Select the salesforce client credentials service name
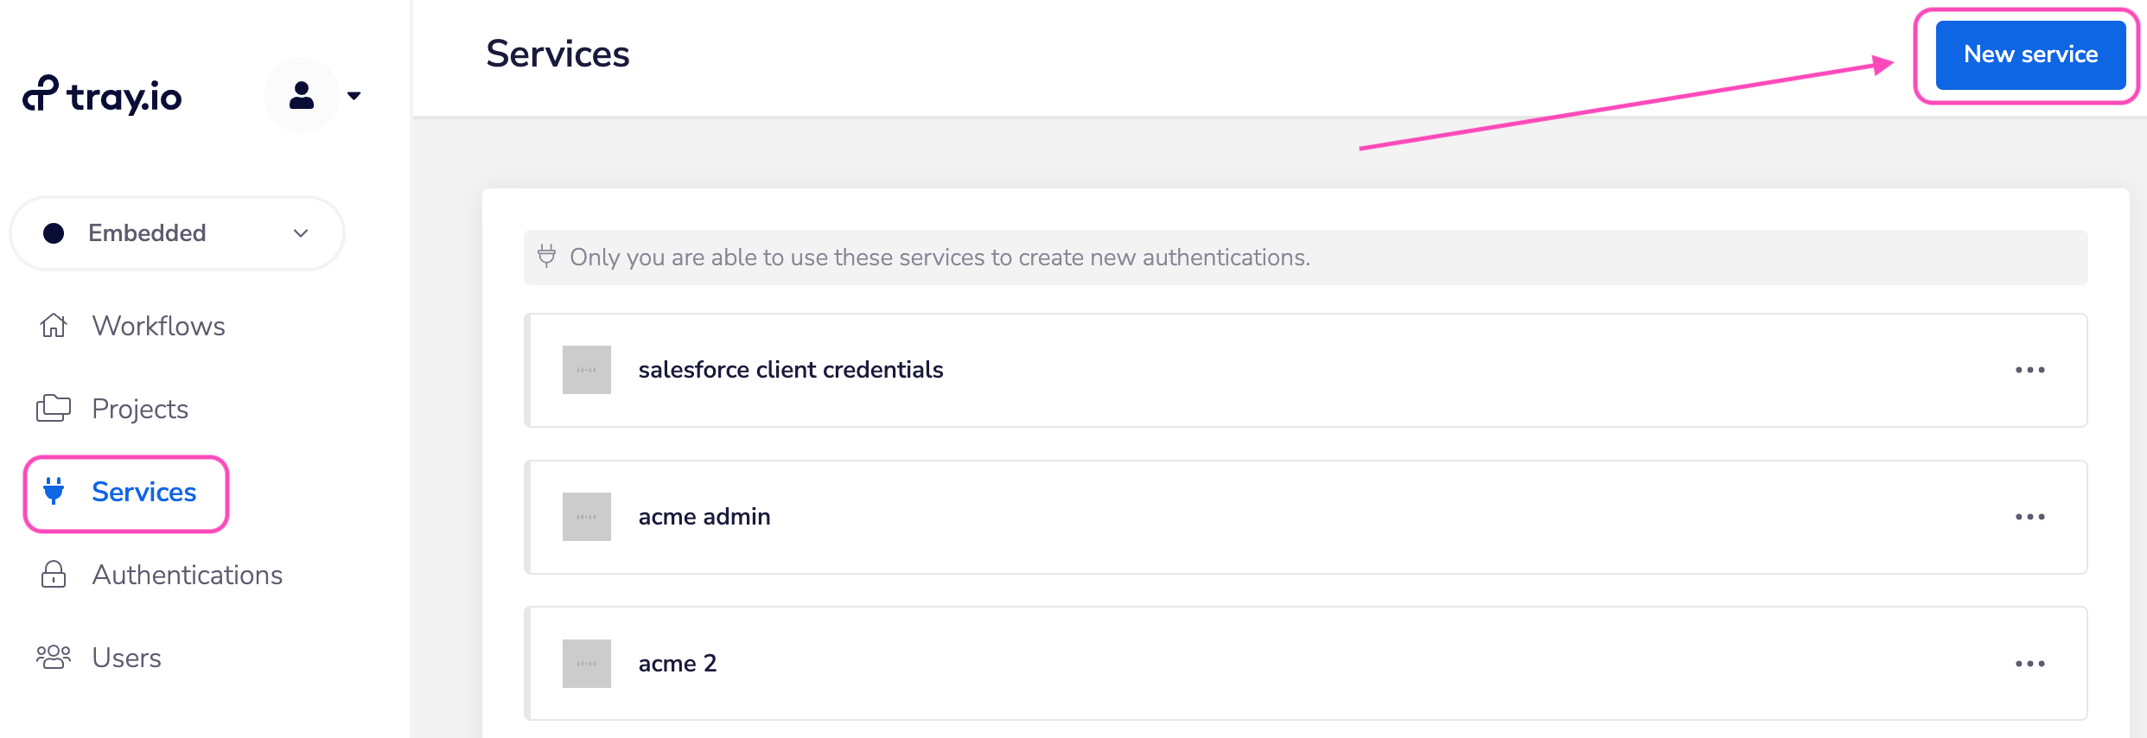 [x=791, y=370]
